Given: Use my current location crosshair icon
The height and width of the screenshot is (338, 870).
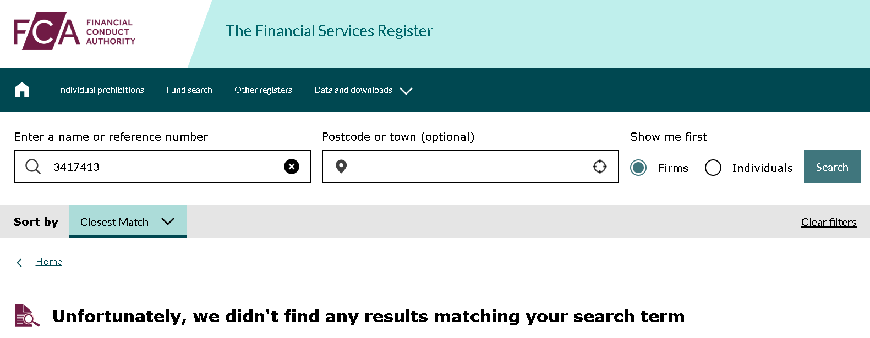Looking at the screenshot, I should (600, 167).
